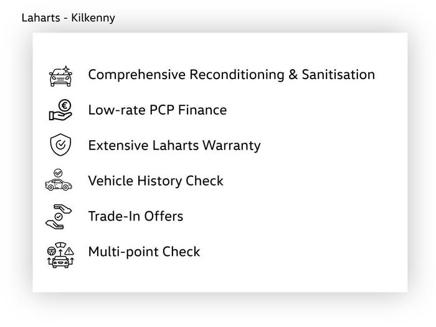
Task: Click the Laharts - Kilkenny heading
Action: (68, 18)
